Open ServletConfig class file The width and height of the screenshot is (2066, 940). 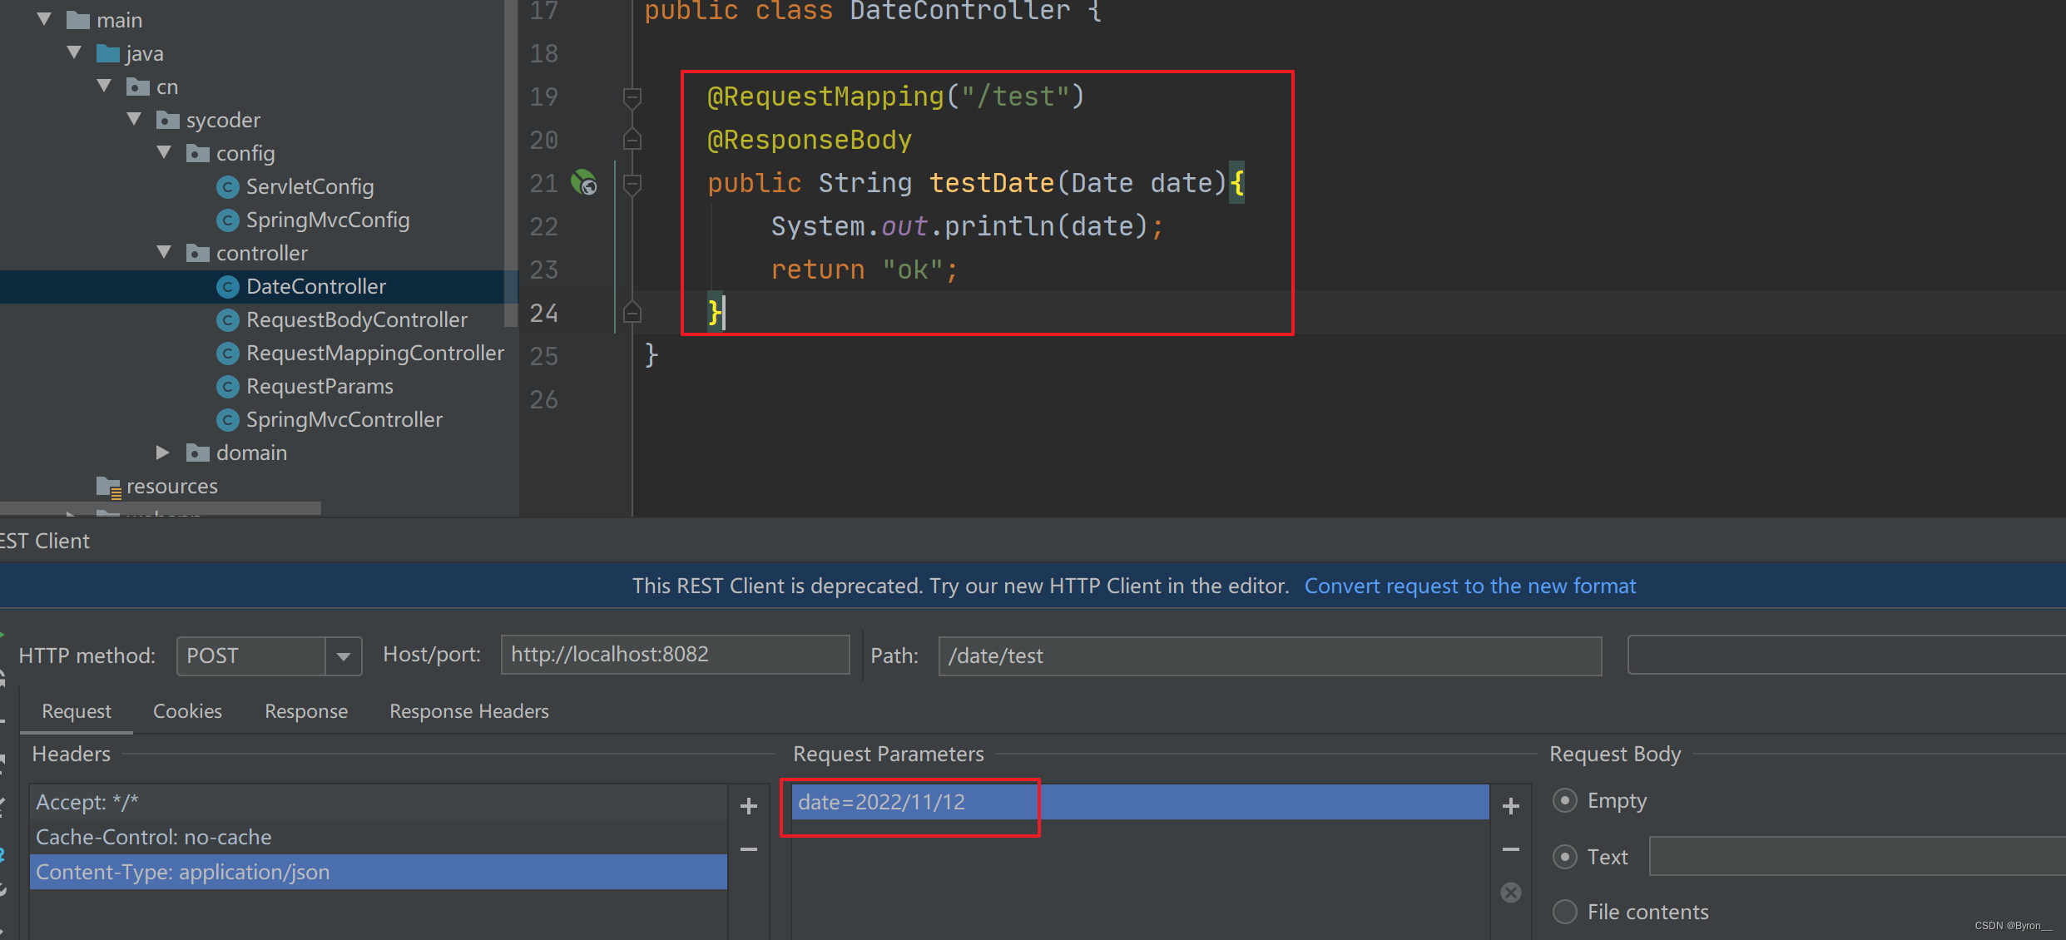point(310,186)
